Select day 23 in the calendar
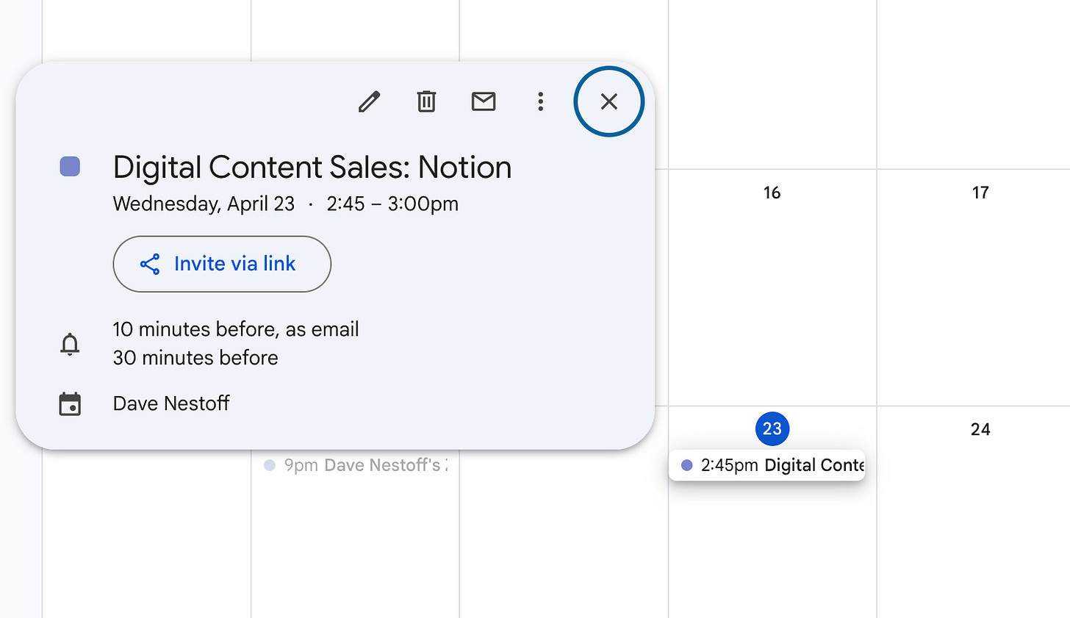 click(772, 428)
